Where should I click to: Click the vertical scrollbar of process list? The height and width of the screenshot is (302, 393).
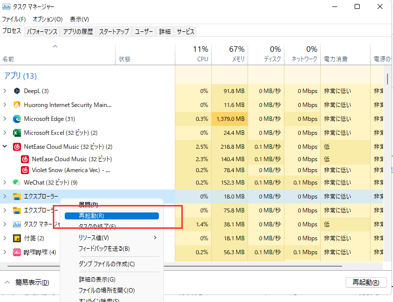388,80
